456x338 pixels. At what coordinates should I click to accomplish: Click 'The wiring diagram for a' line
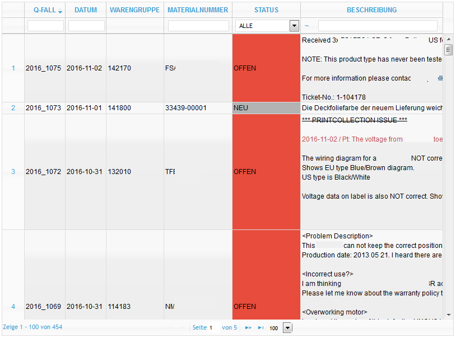click(339, 158)
